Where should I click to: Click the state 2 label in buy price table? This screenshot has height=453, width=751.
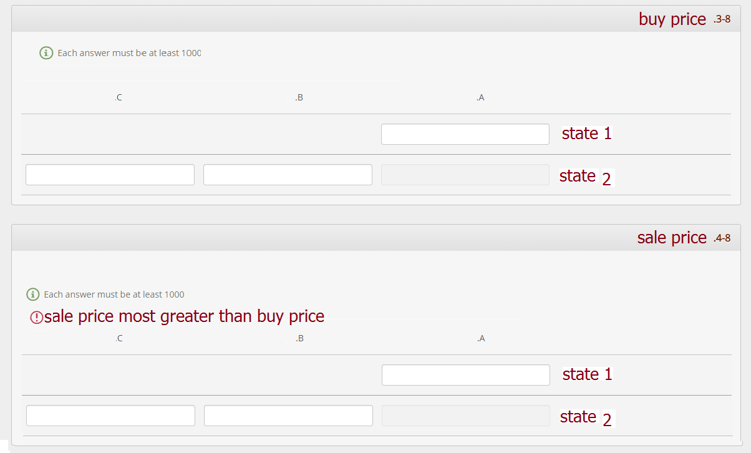point(586,177)
